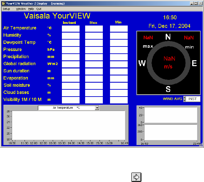This screenshot has height=182, width=204.
Task: Click the 'Air Temperature' row label
Action: (20, 28)
